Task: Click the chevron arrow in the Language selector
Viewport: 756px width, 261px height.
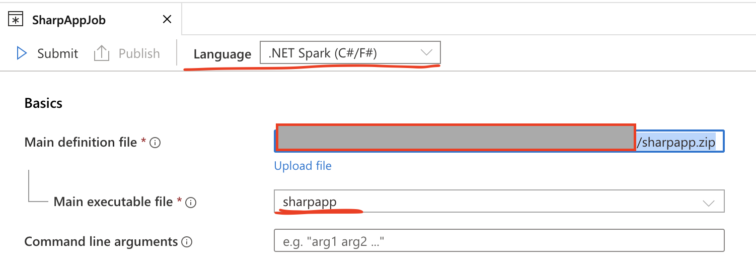Action: (x=426, y=53)
